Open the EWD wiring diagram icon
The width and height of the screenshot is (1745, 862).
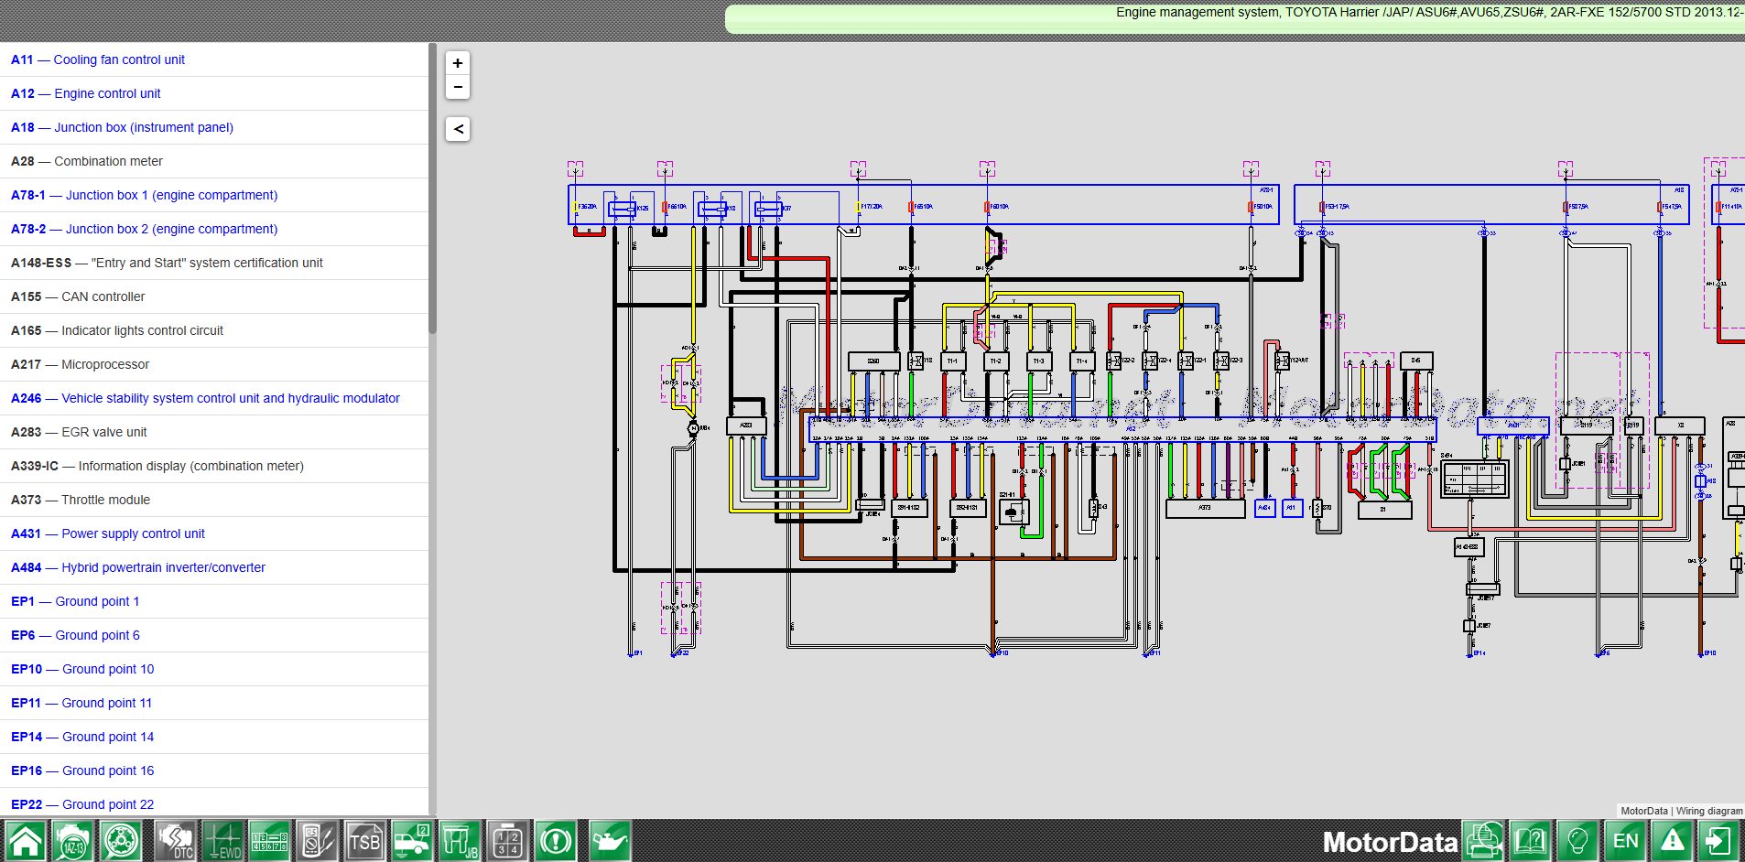pyautogui.click(x=222, y=841)
